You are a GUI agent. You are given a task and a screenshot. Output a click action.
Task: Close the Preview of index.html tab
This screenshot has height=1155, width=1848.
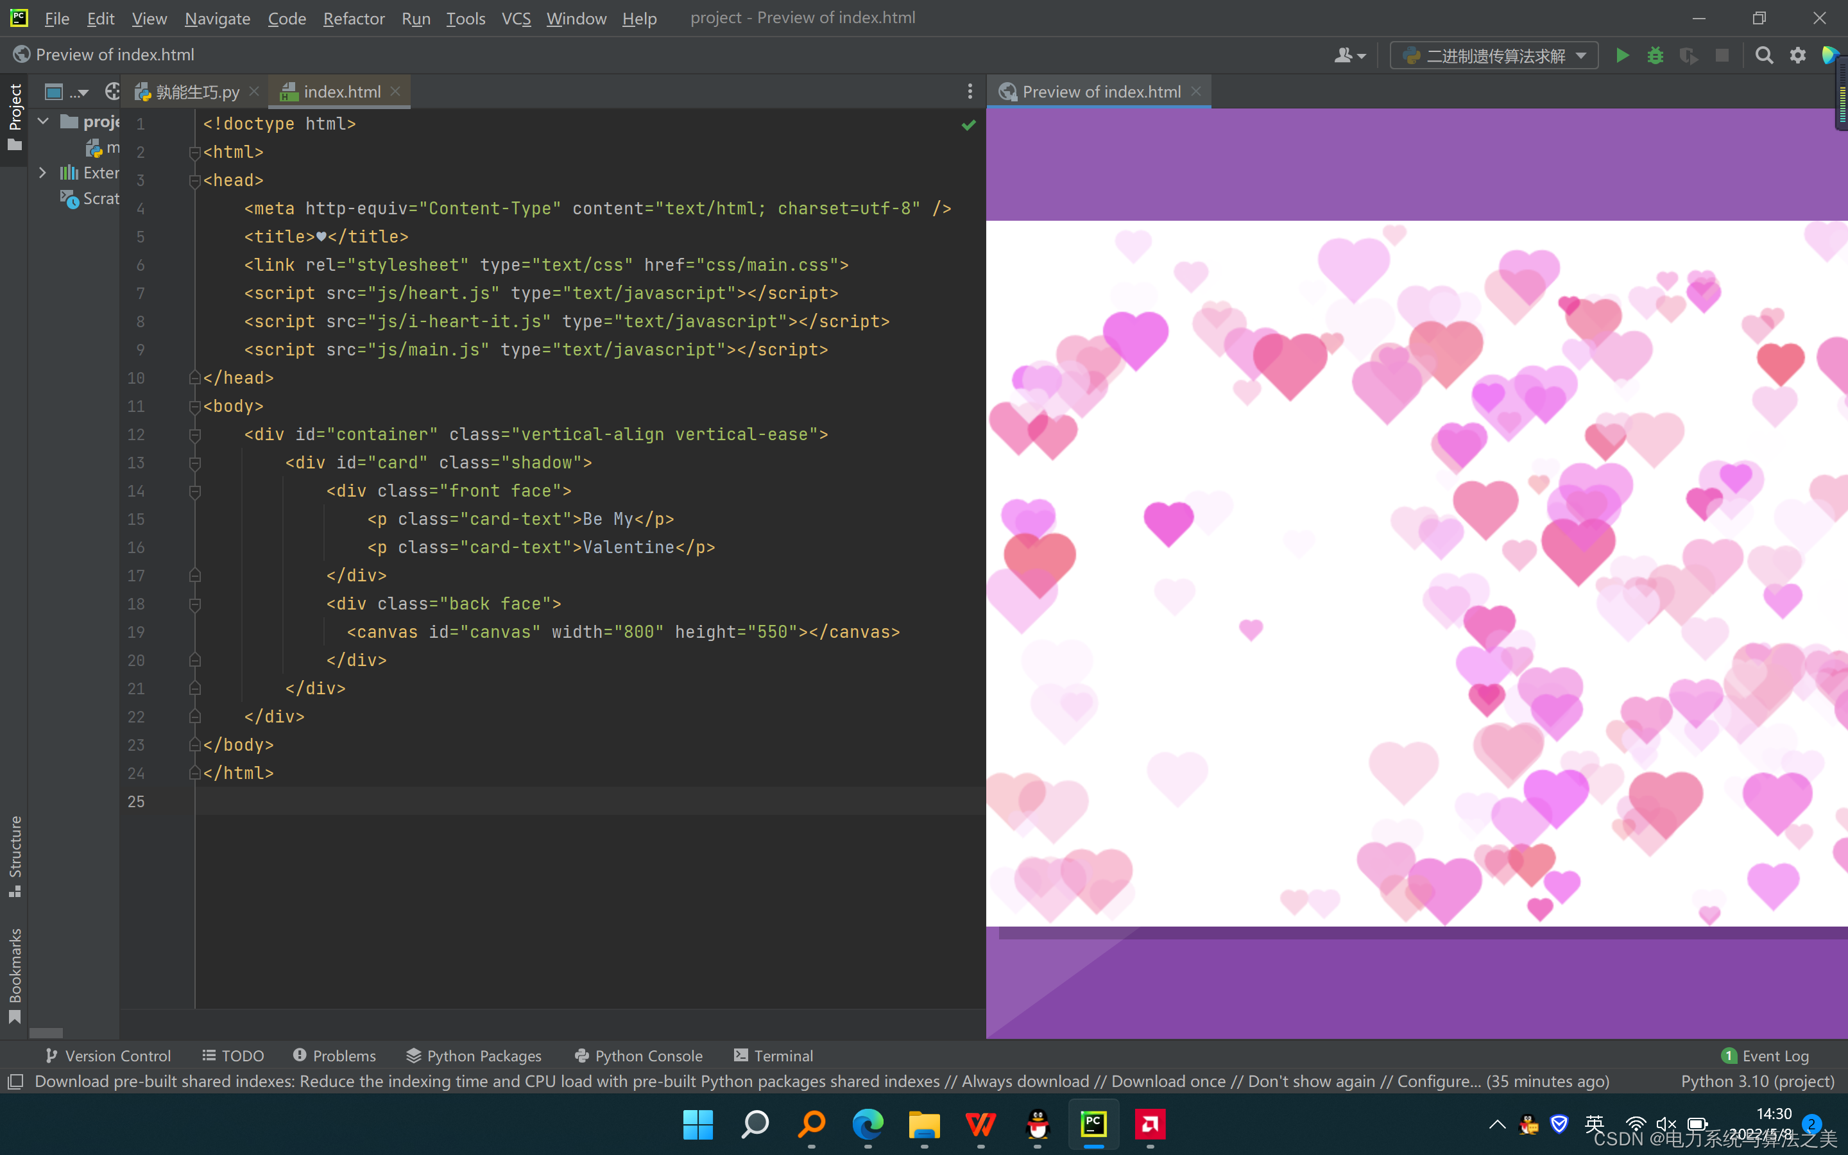point(1196,91)
